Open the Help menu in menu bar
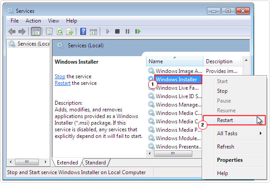 pos(71,21)
